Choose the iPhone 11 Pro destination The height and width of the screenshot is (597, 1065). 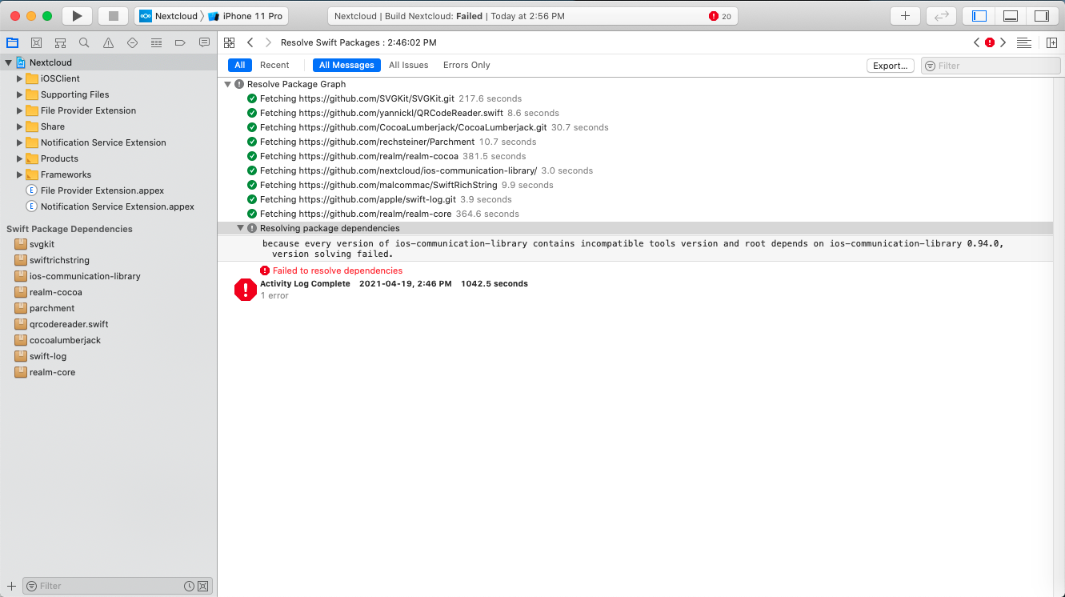(246, 16)
